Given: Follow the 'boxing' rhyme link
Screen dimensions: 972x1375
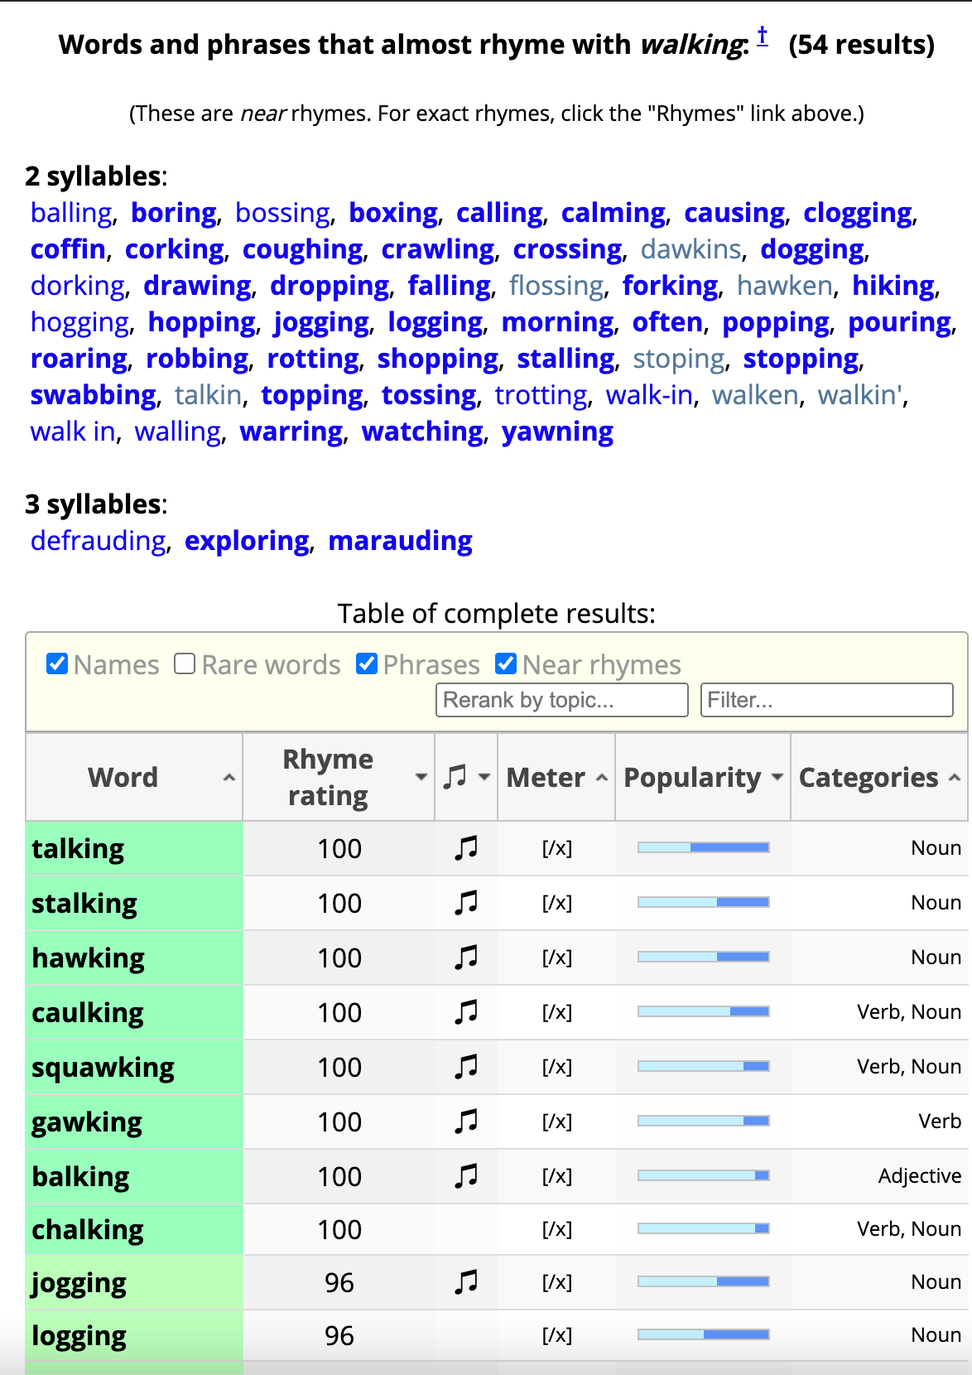Looking at the screenshot, I should [x=393, y=213].
